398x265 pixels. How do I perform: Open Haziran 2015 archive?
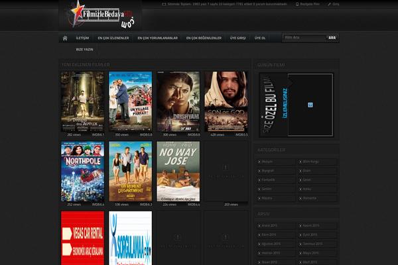(x=271, y=253)
